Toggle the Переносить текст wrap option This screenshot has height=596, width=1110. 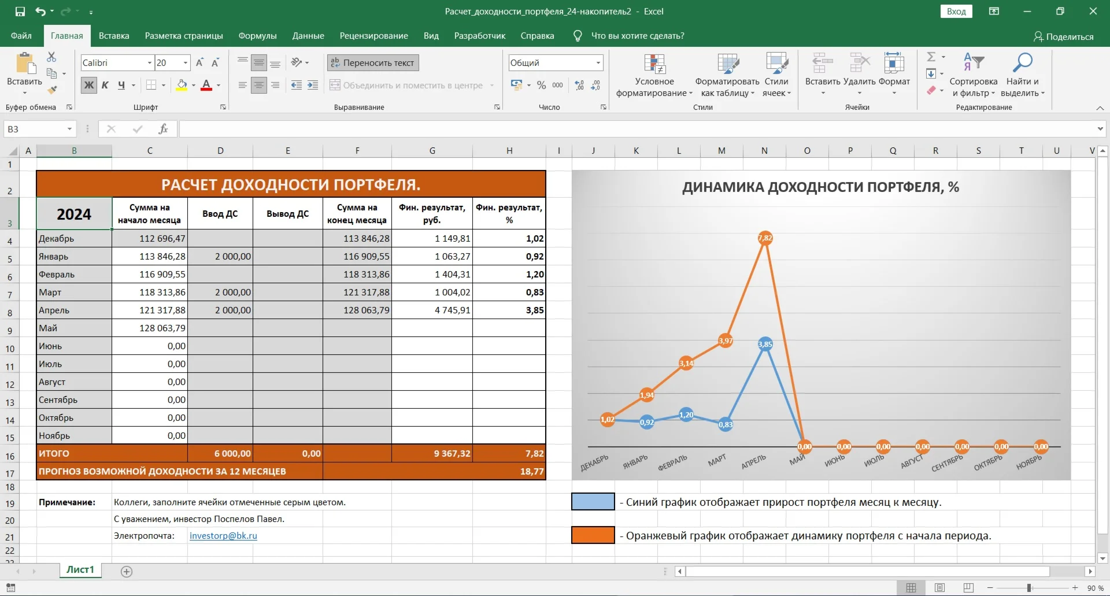373,62
